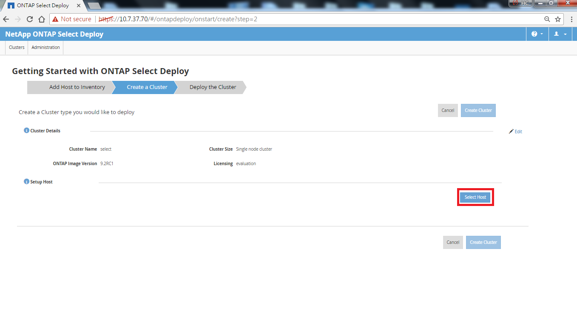Open the help question mark dropdown
577x309 pixels.
(x=537, y=34)
